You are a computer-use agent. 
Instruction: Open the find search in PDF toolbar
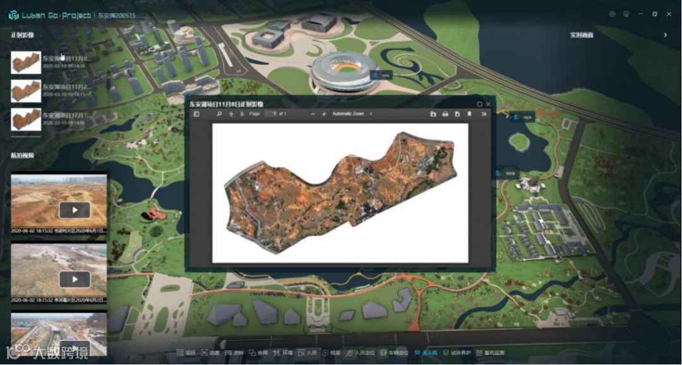click(x=219, y=114)
